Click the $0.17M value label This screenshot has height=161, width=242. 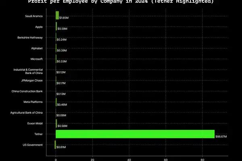point(61,83)
